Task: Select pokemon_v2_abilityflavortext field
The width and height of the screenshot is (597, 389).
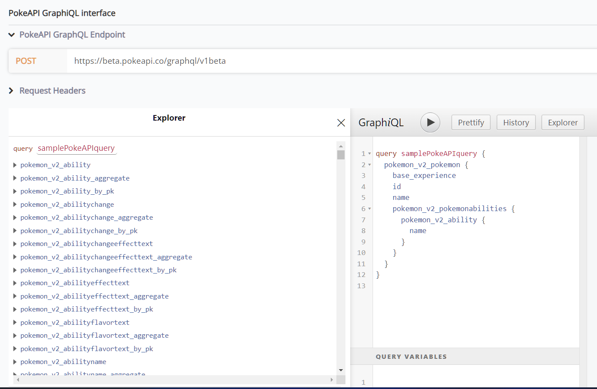Action: tap(75, 322)
